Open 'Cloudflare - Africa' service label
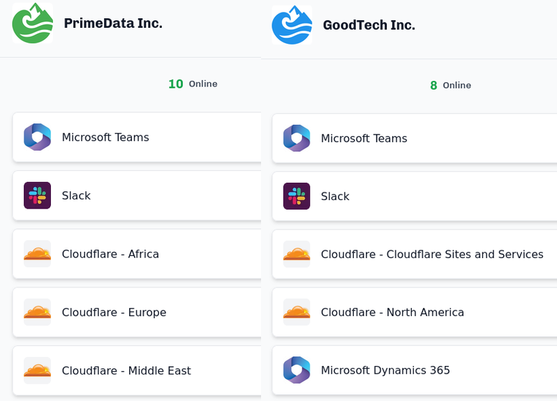Viewport: 557px width, 401px height. click(110, 254)
